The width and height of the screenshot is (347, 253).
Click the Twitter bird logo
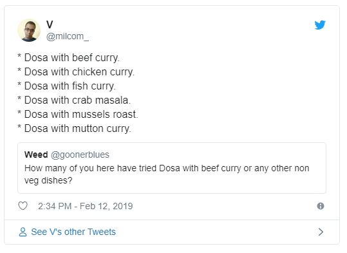point(320,25)
